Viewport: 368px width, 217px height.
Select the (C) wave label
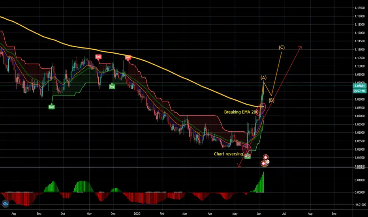pos(282,47)
